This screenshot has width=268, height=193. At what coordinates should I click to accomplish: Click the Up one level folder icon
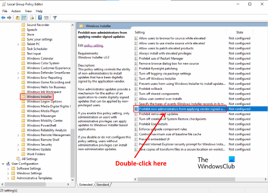point(18,18)
